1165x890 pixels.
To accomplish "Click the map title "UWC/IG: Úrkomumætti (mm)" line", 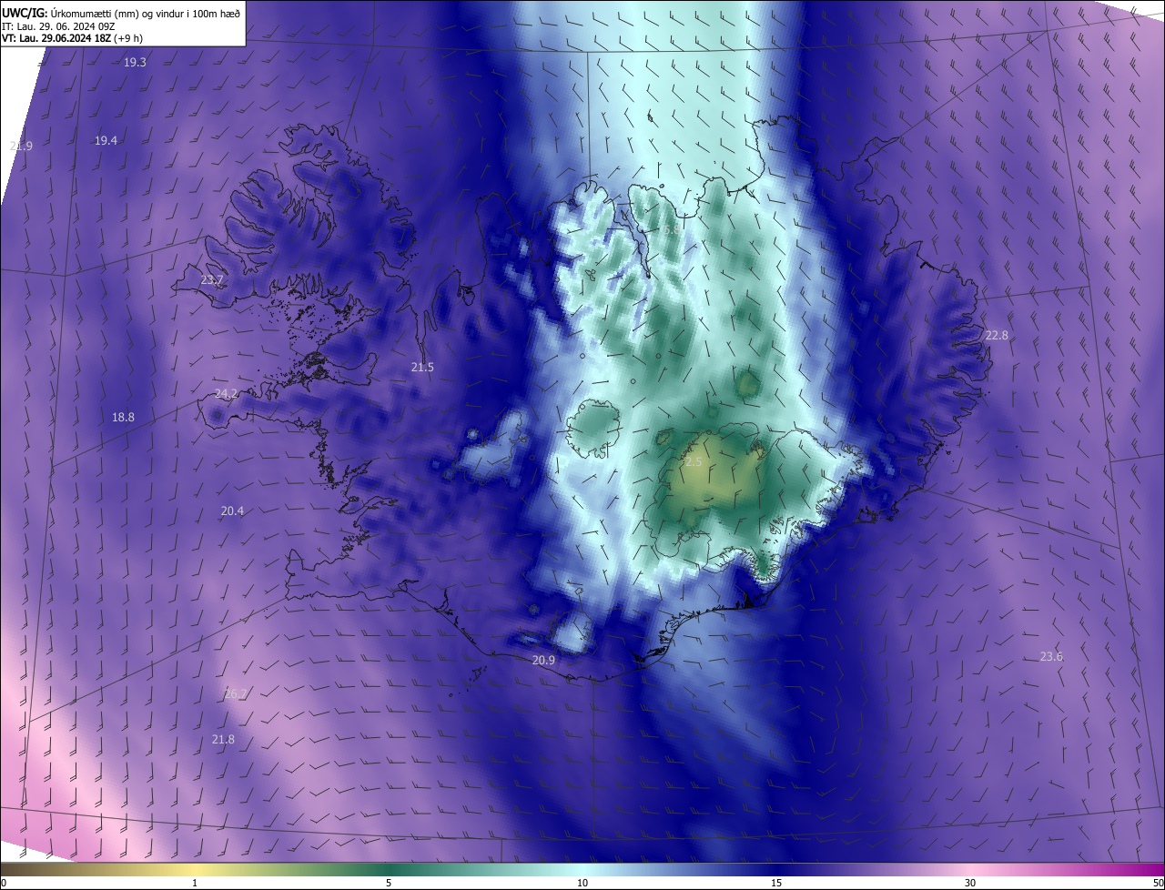I will (x=121, y=12).
